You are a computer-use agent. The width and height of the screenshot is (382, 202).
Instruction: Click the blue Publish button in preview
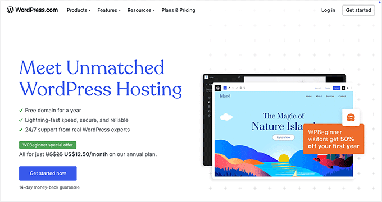(x=336, y=88)
